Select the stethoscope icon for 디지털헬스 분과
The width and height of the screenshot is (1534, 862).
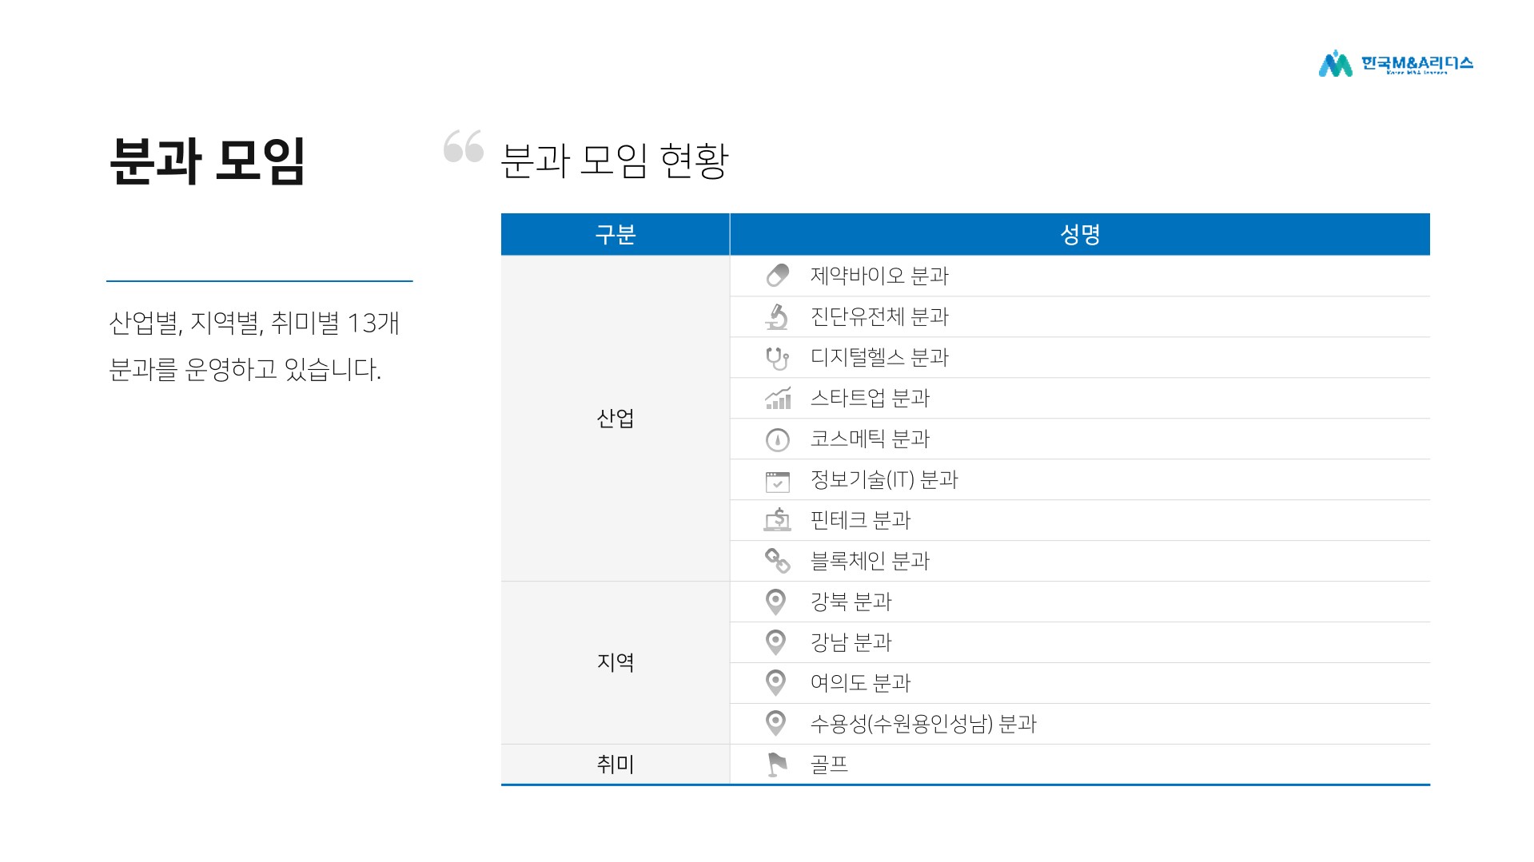pos(777,358)
